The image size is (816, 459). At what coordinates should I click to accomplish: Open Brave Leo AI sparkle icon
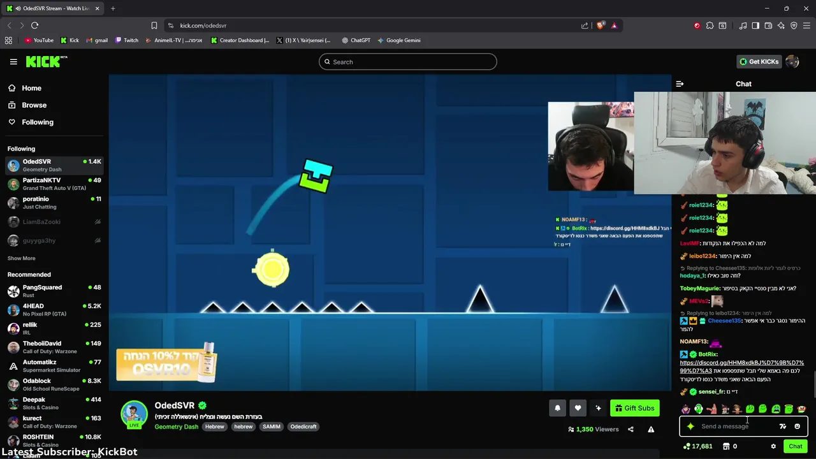click(781, 25)
